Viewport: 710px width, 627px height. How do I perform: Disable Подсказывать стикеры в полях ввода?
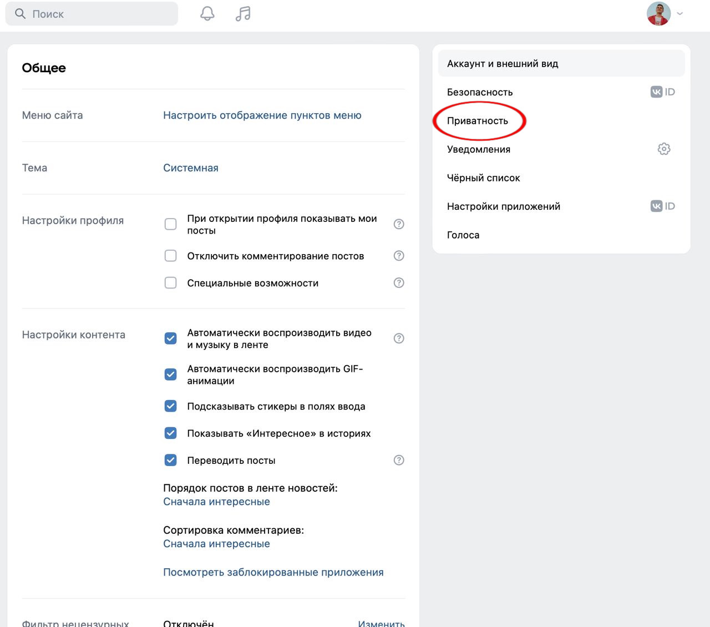point(170,406)
